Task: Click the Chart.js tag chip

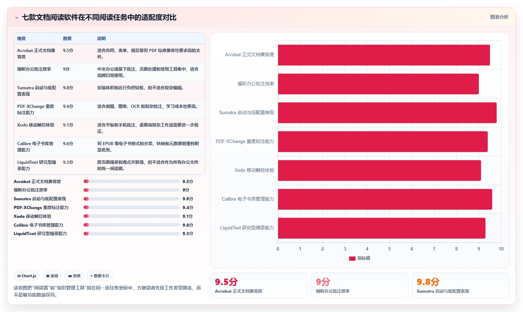Action: click(27, 276)
